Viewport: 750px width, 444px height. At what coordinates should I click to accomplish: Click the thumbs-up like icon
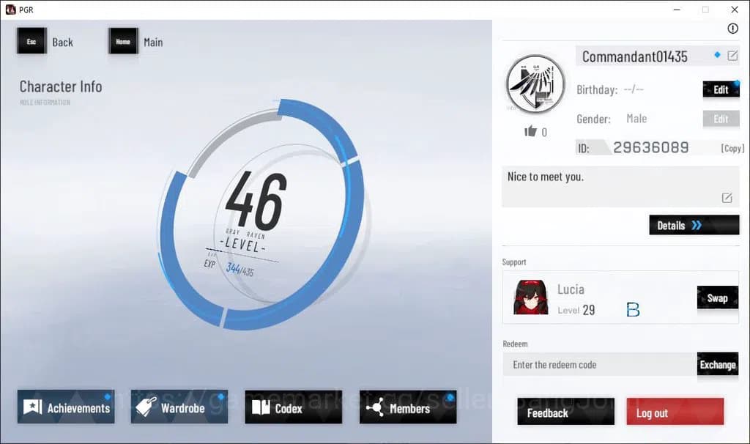coord(530,131)
